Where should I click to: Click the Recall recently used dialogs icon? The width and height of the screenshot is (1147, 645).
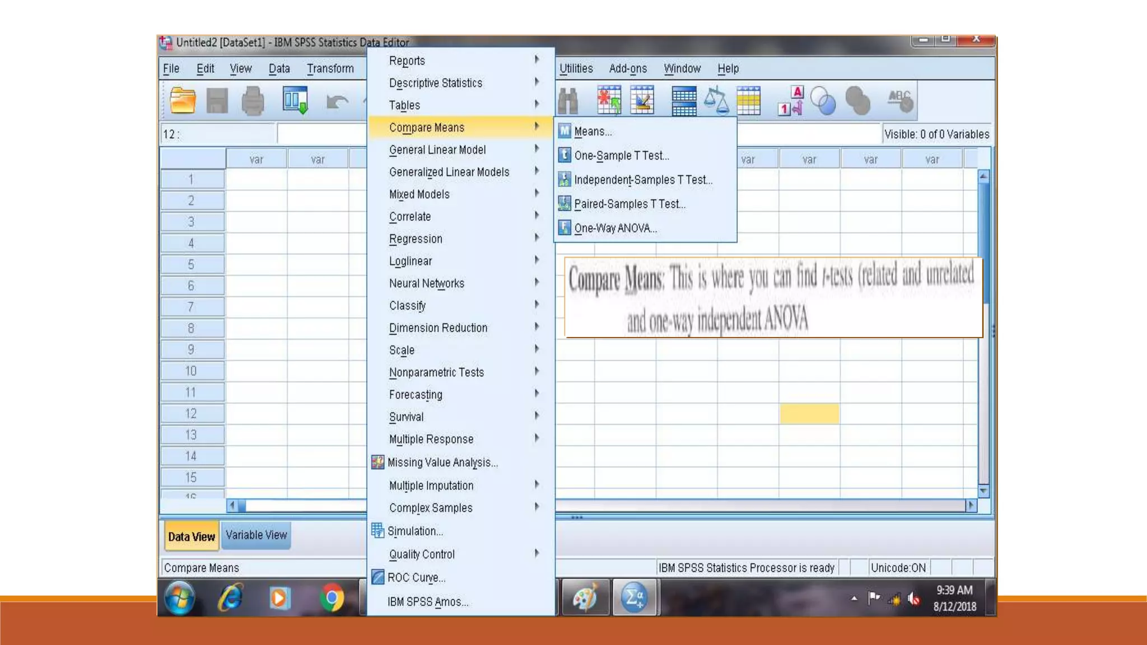click(295, 101)
